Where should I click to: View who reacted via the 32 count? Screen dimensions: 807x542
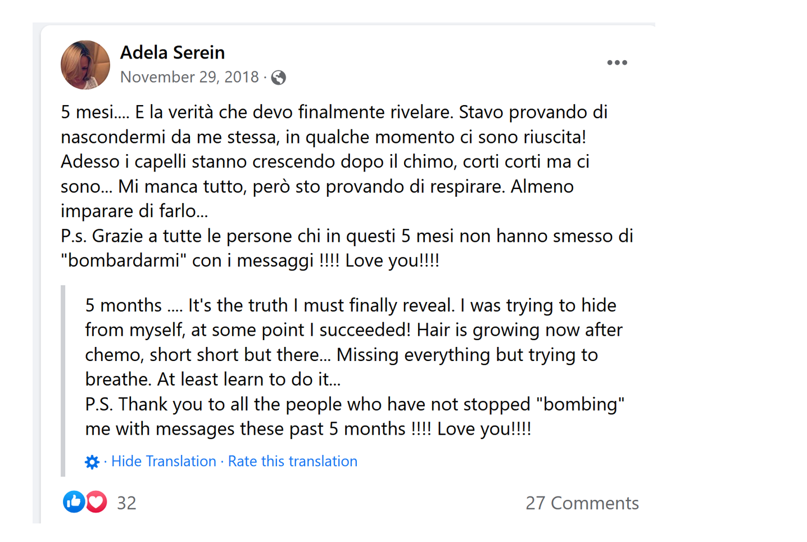click(x=126, y=503)
